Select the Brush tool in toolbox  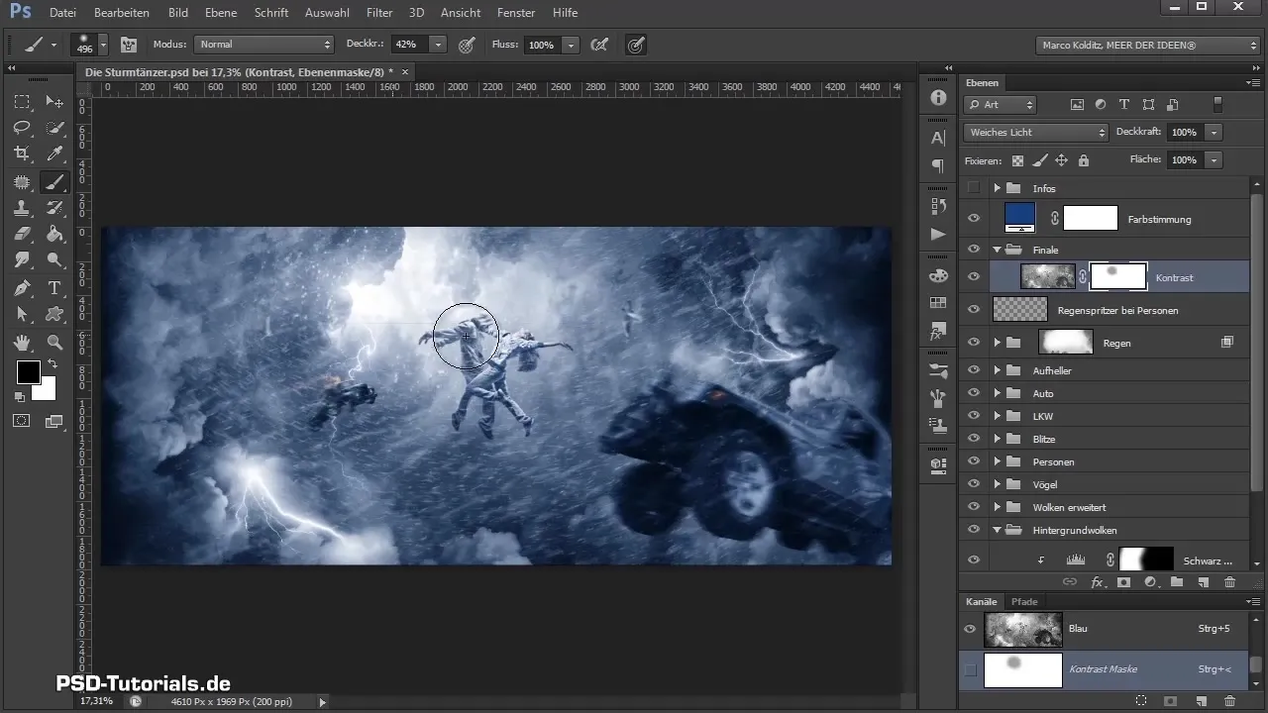pos(54,182)
